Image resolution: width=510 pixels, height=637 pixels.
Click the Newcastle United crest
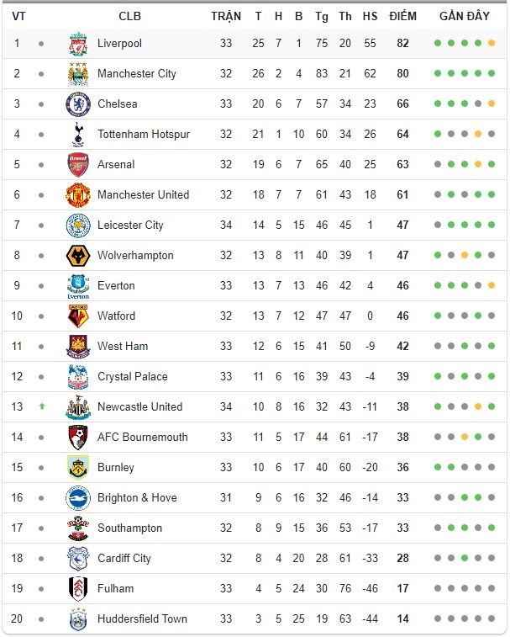(x=78, y=407)
